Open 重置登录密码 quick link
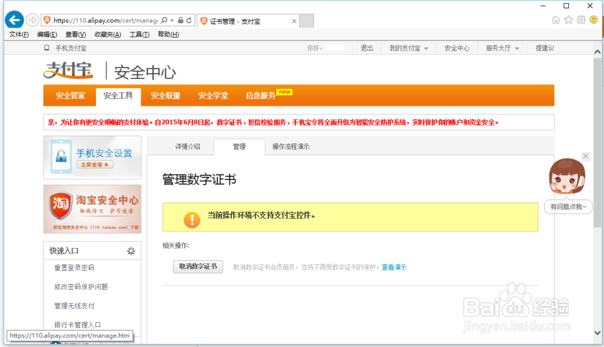604x347 pixels. coord(74,268)
